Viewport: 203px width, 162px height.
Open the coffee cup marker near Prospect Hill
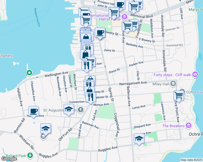(120, 5)
